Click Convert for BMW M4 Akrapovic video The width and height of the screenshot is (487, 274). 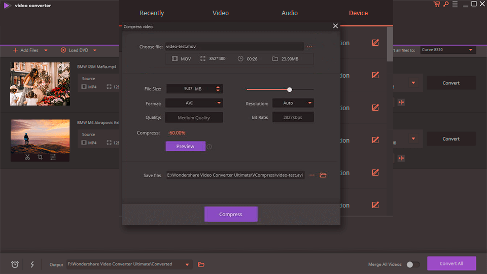(x=451, y=139)
